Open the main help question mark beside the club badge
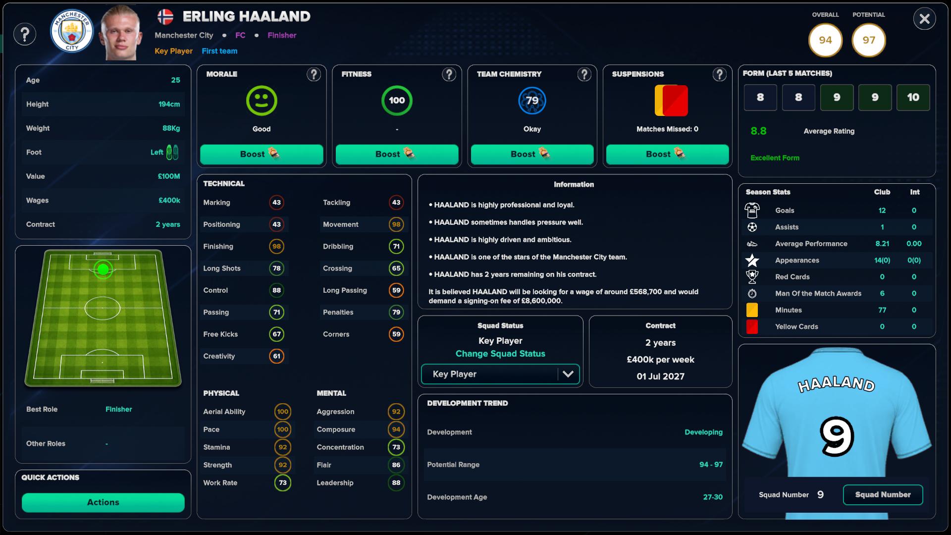 click(x=25, y=35)
